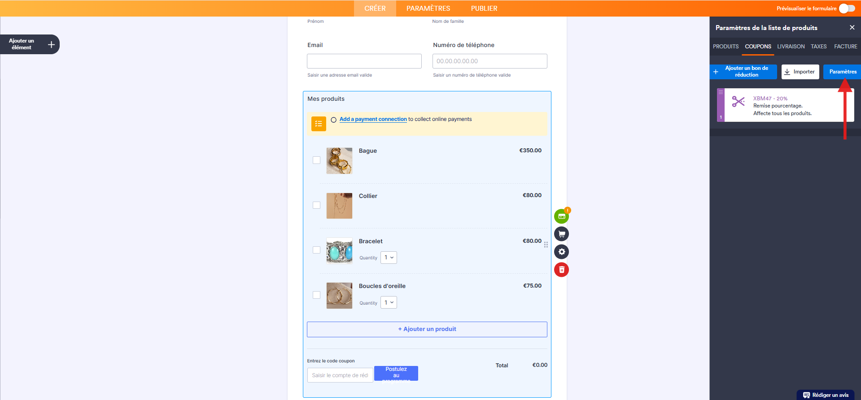Viewport: 861px width, 400px height.
Task: Click the Email input field
Action: point(364,61)
